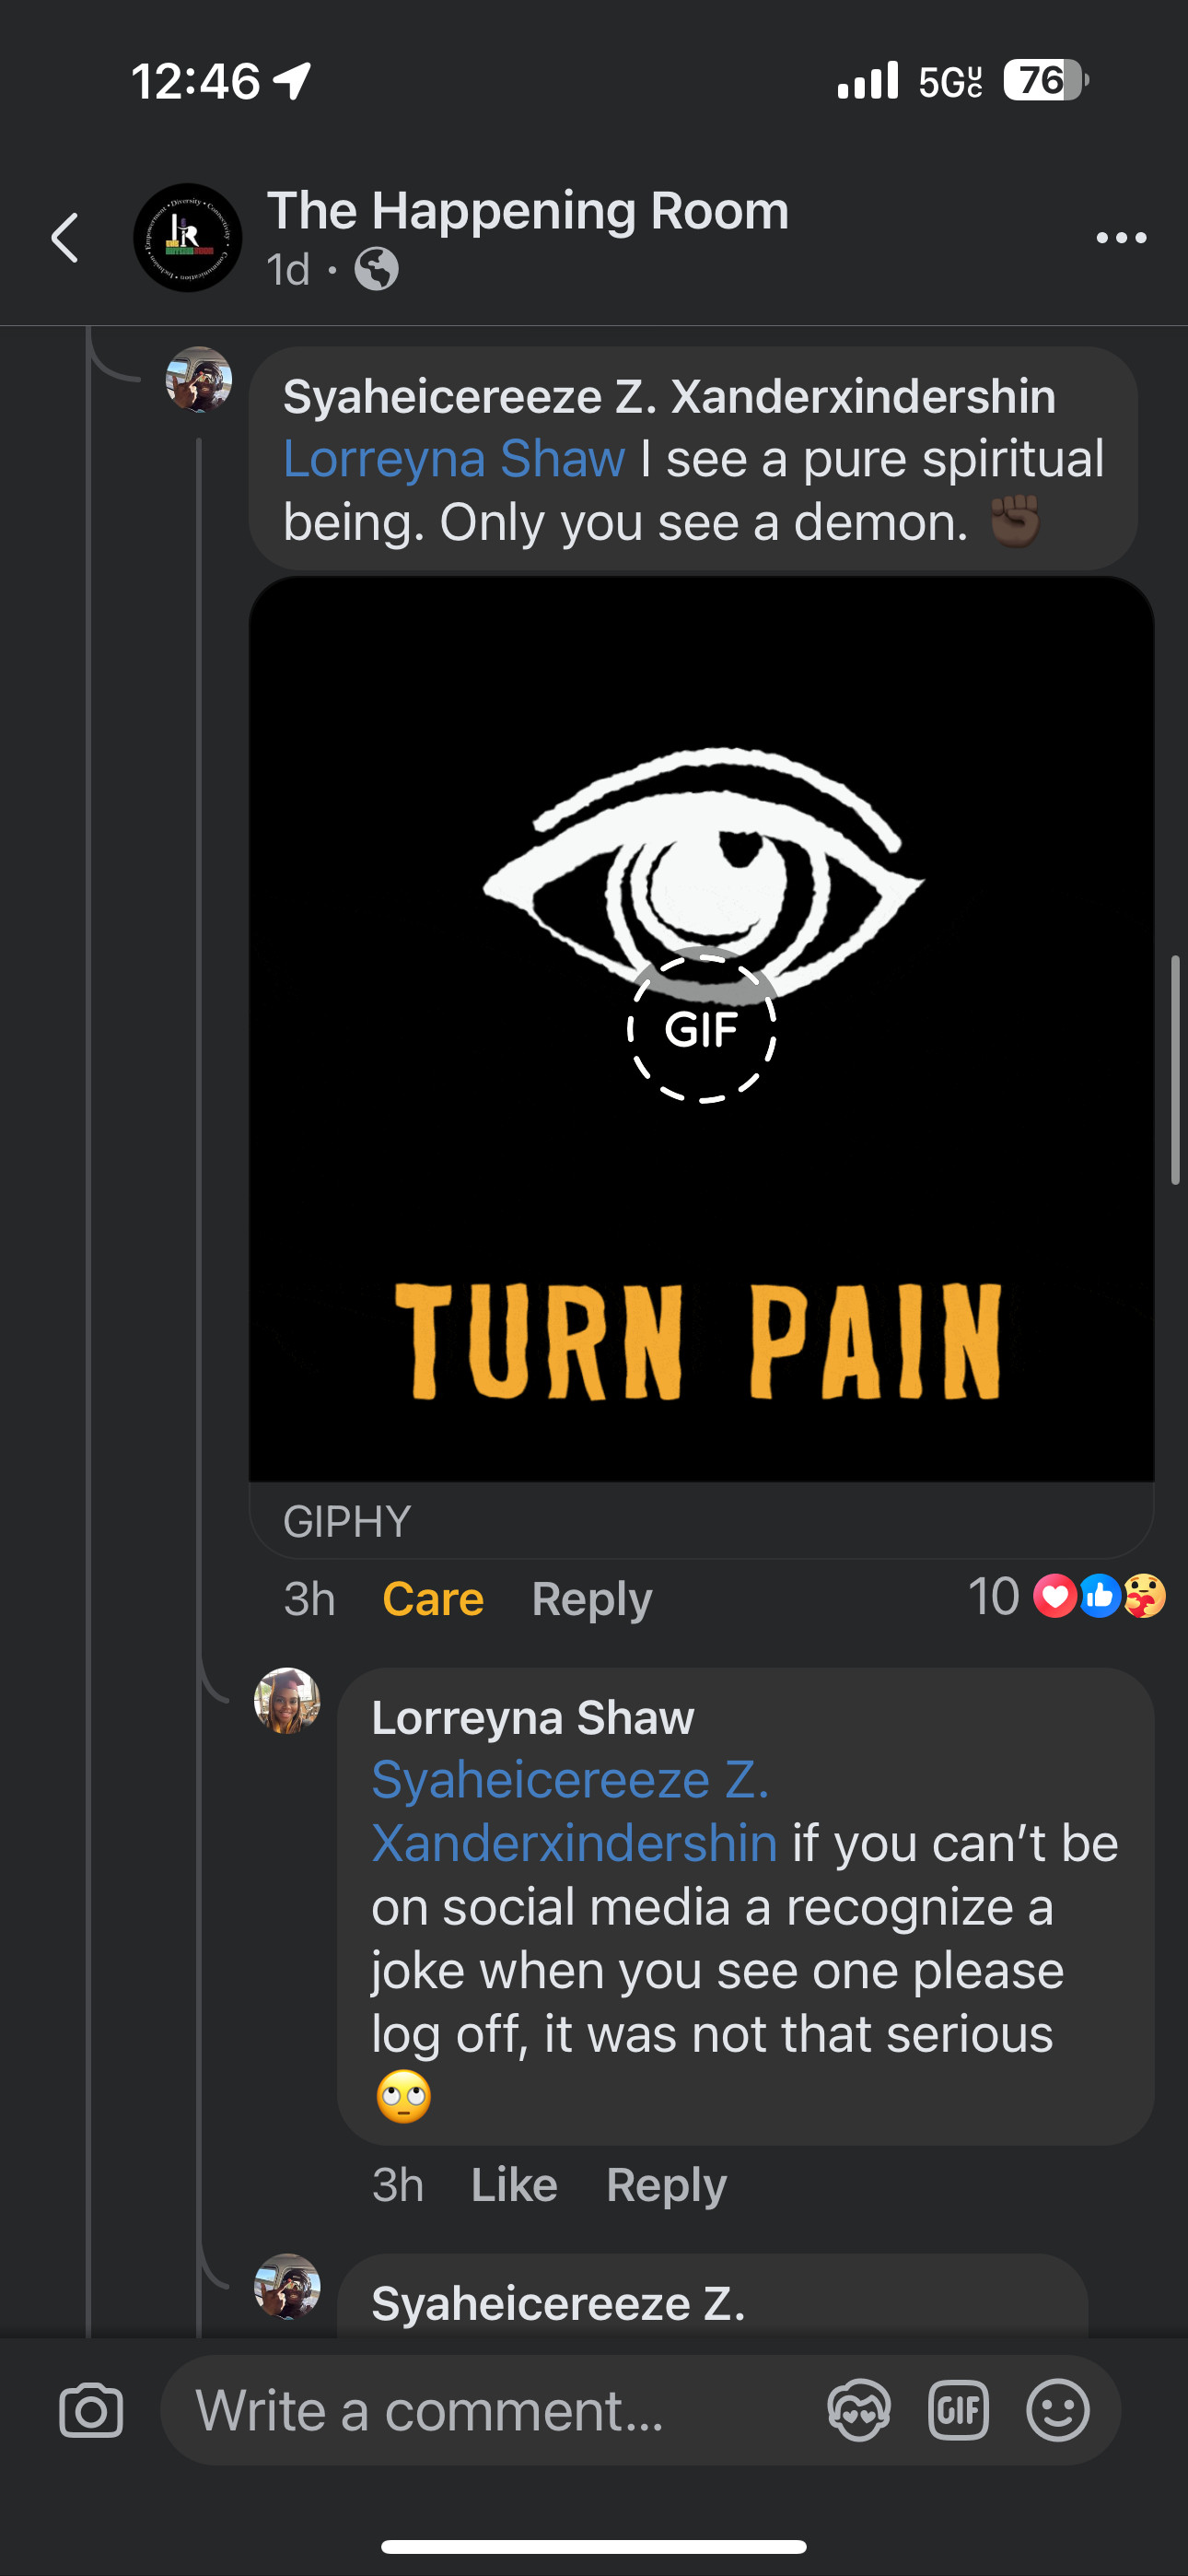Open the camera icon to attach photo
Image resolution: width=1188 pixels, height=2576 pixels.
(x=91, y=2410)
